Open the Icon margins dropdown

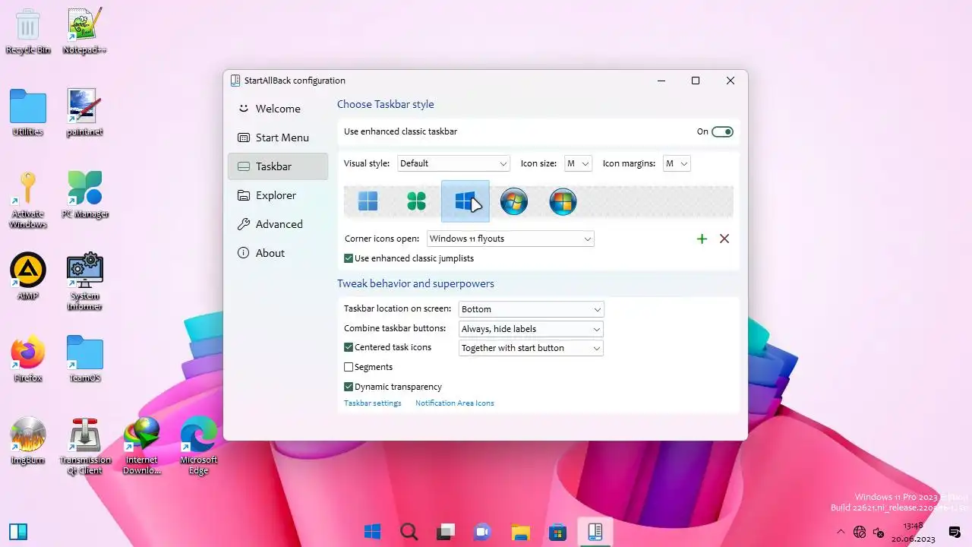pos(677,163)
